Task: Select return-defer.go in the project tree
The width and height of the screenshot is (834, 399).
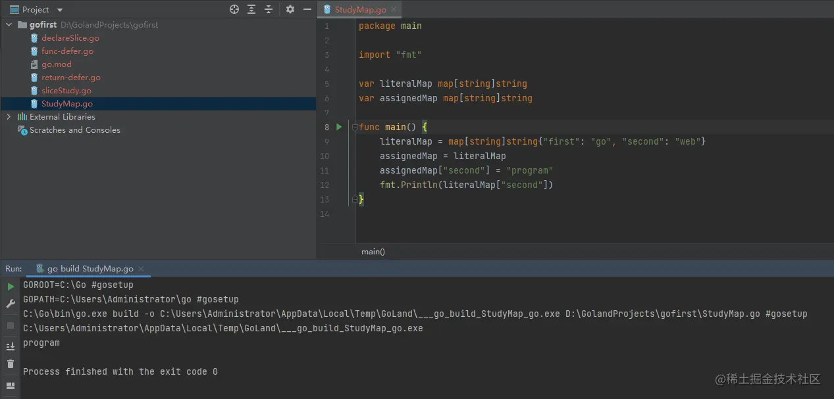Action: point(71,78)
